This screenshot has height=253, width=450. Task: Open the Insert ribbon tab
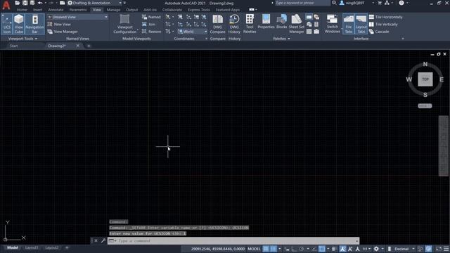(x=37, y=10)
